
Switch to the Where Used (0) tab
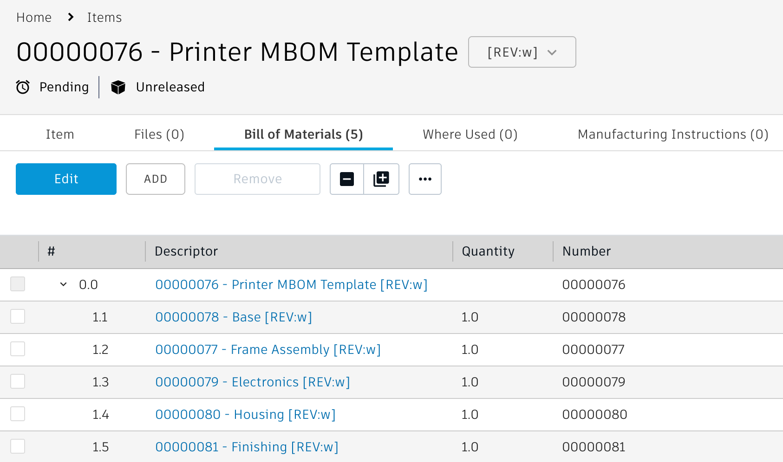coord(470,134)
